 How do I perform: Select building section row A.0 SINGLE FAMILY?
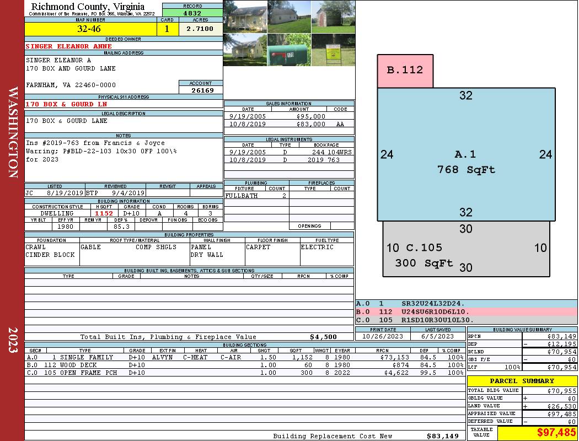245,357
